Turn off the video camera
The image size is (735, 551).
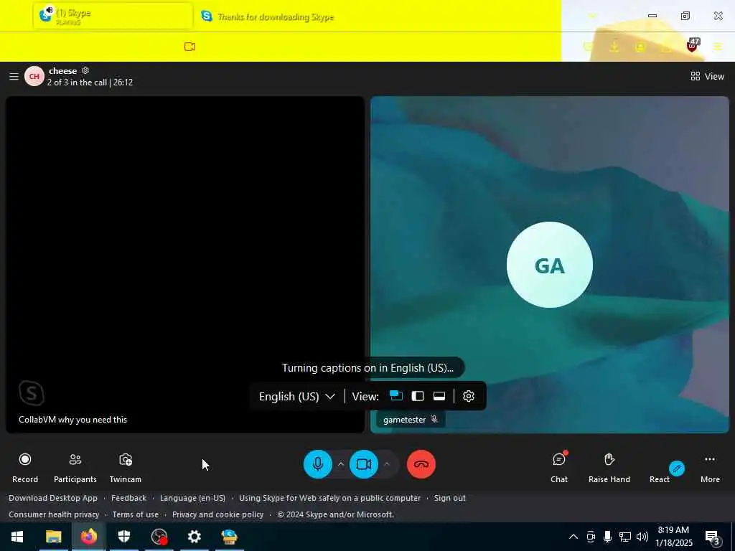(364, 464)
